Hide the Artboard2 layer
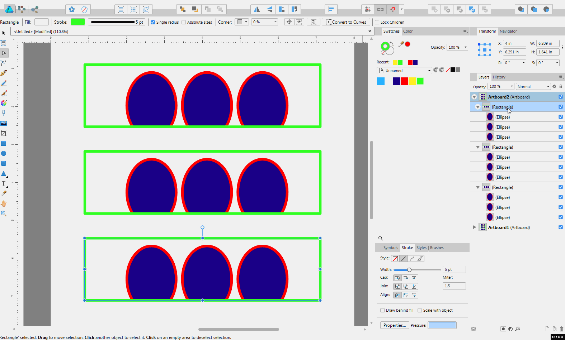The width and height of the screenshot is (565, 340). [561, 97]
